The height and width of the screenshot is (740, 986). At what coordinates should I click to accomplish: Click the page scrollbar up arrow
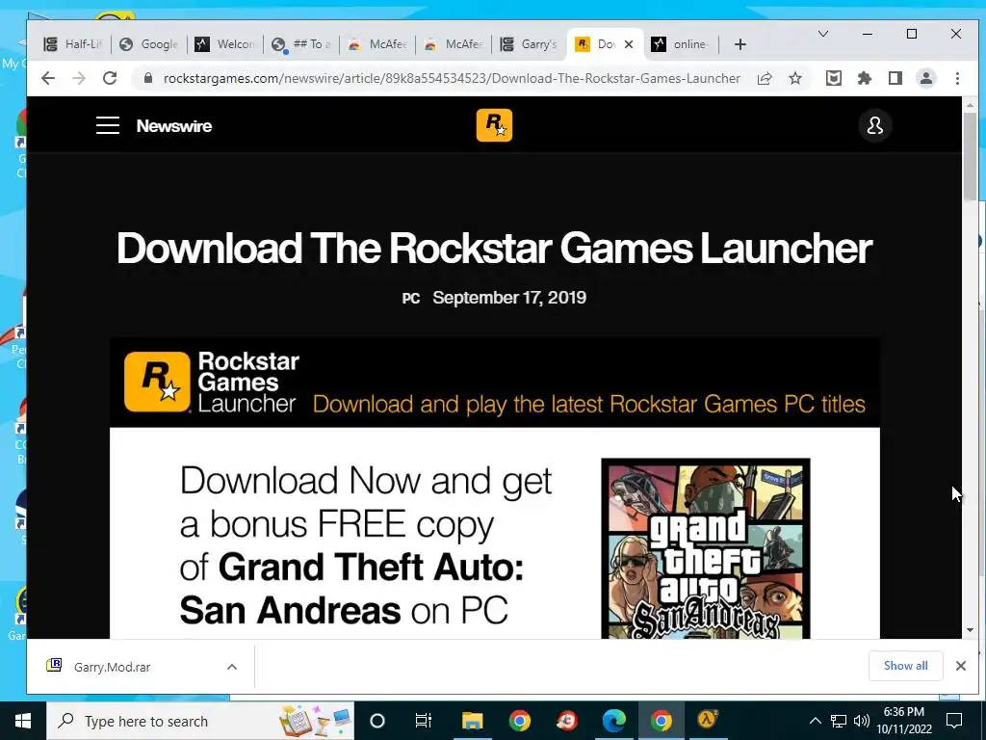point(970,105)
